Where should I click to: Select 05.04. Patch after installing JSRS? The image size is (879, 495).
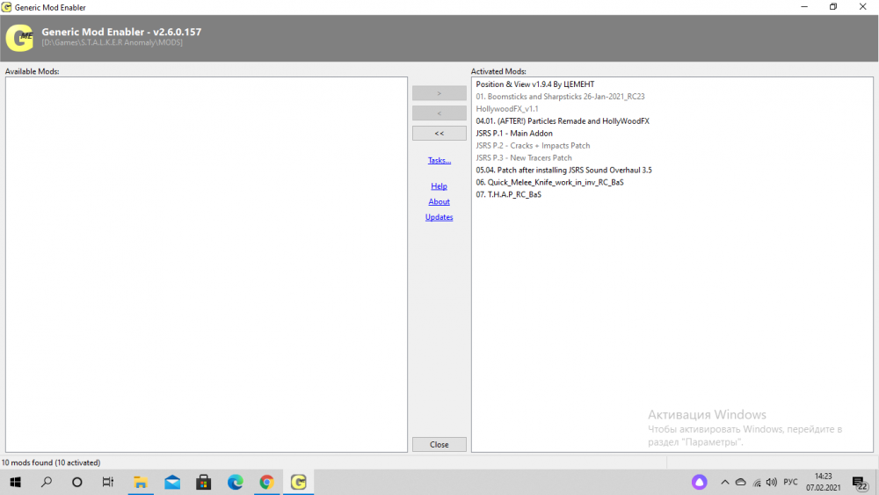coord(563,170)
